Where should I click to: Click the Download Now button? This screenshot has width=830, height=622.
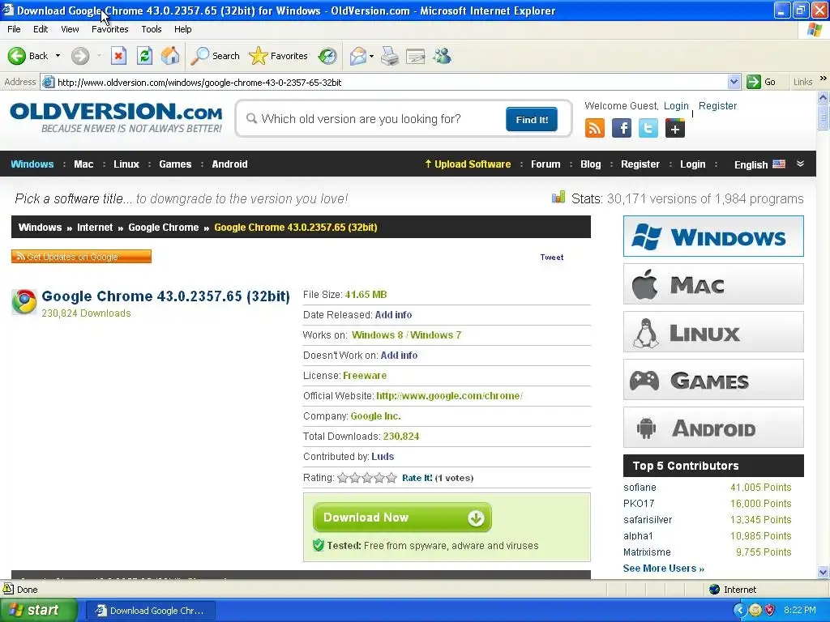(x=402, y=518)
